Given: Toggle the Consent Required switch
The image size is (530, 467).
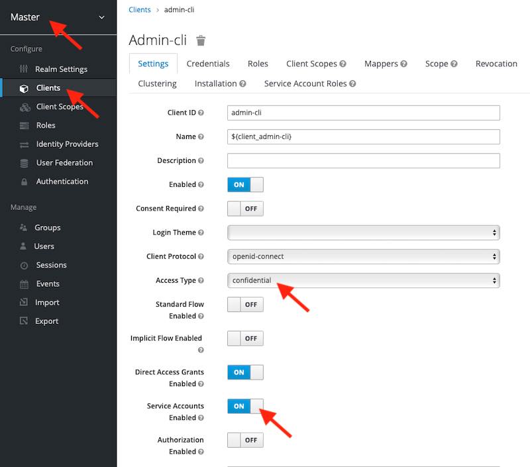Looking at the screenshot, I should click(245, 209).
